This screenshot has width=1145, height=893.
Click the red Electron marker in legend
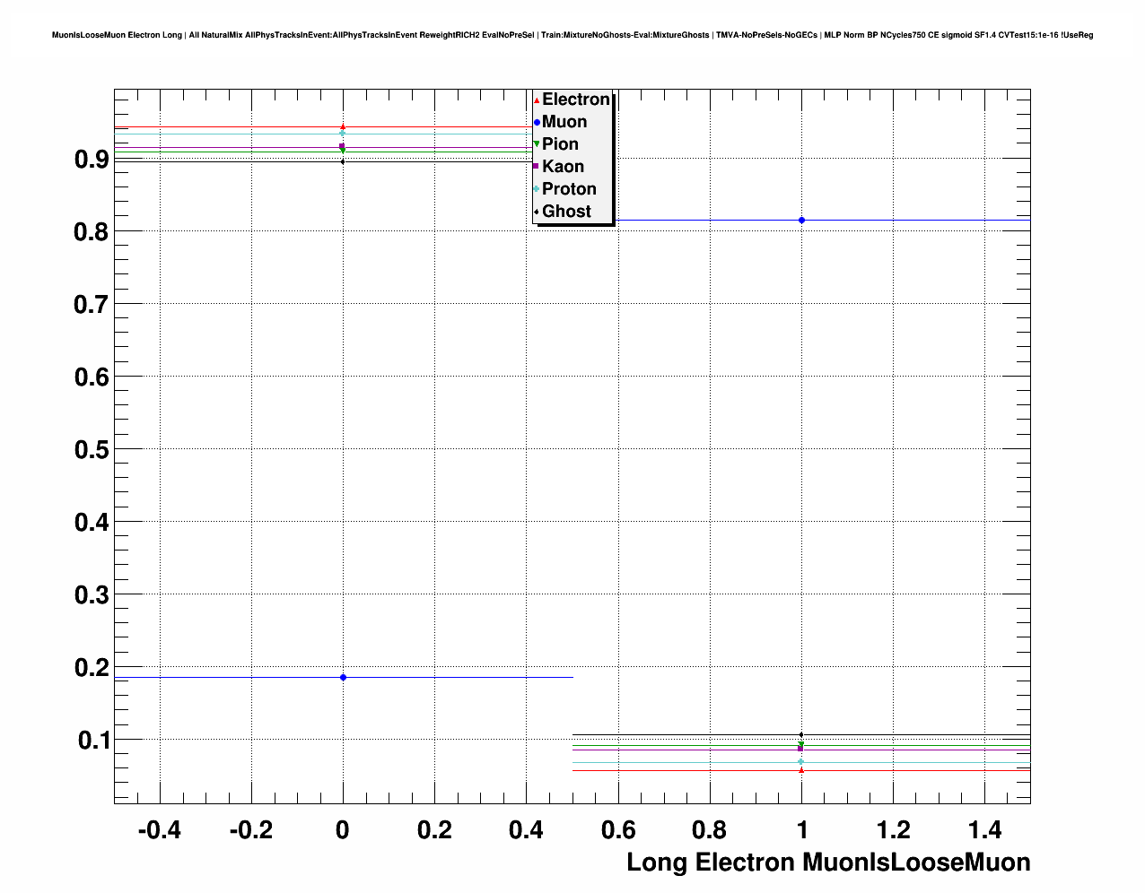(537, 100)
